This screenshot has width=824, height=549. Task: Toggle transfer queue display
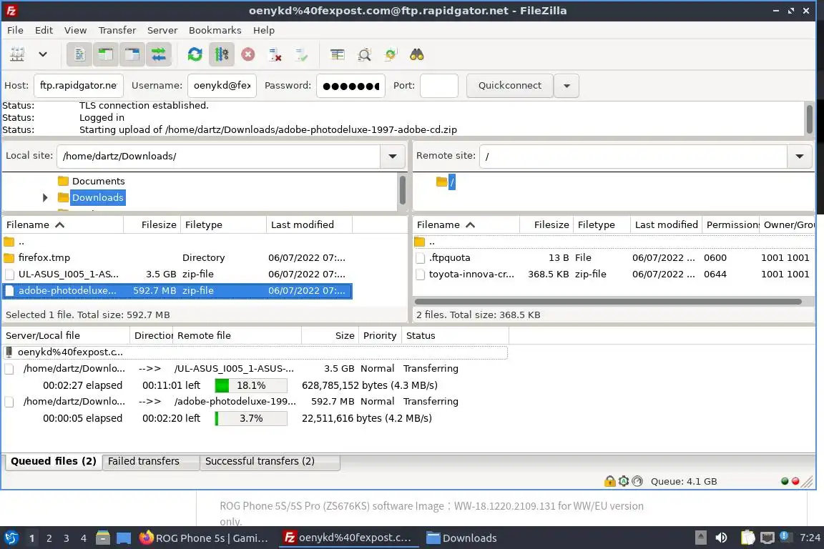tap(159, 54)
